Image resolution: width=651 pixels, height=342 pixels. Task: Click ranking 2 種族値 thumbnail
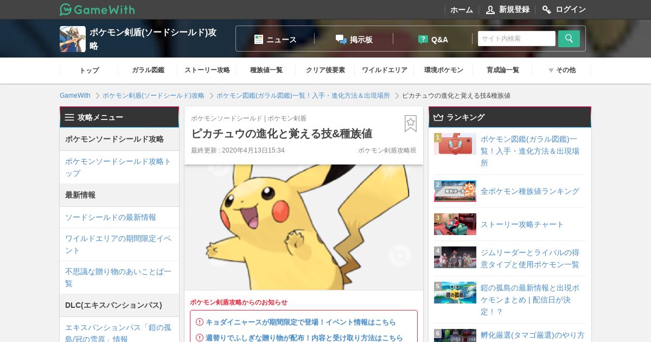(455, 191)
